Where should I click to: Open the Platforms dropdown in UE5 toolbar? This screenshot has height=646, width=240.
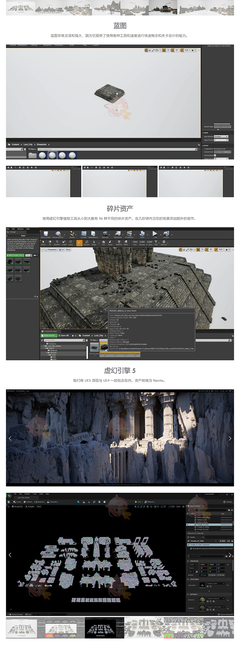(149, 502)
